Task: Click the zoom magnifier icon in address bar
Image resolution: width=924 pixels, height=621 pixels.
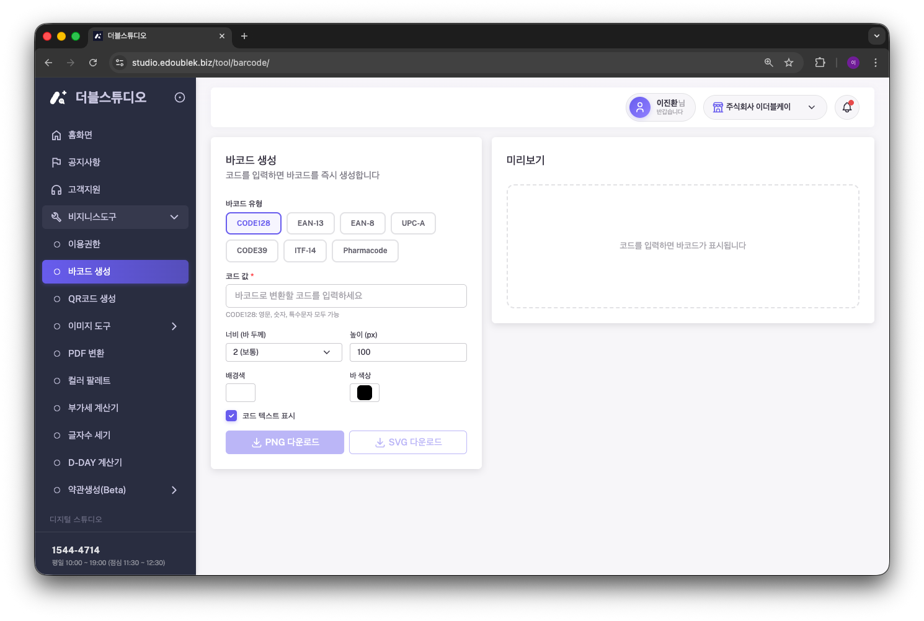Action: (x=768, y=63)
